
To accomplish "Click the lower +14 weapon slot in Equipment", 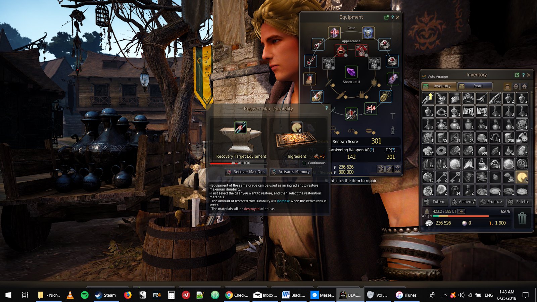I will click(x=371, y=108).
